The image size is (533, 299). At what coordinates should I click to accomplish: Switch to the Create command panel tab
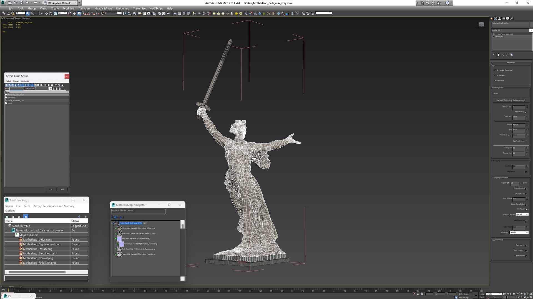click(x=492, y=19)
